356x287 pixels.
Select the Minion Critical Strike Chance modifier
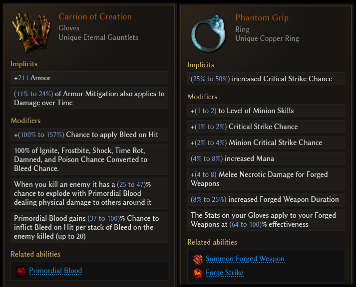[x=266, y=143]
